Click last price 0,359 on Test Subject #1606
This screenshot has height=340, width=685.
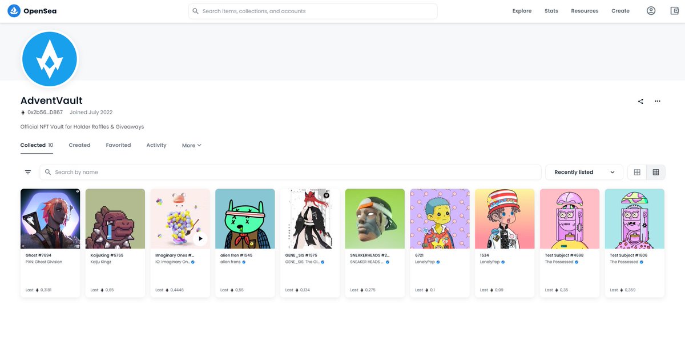[x=628, y=290]
